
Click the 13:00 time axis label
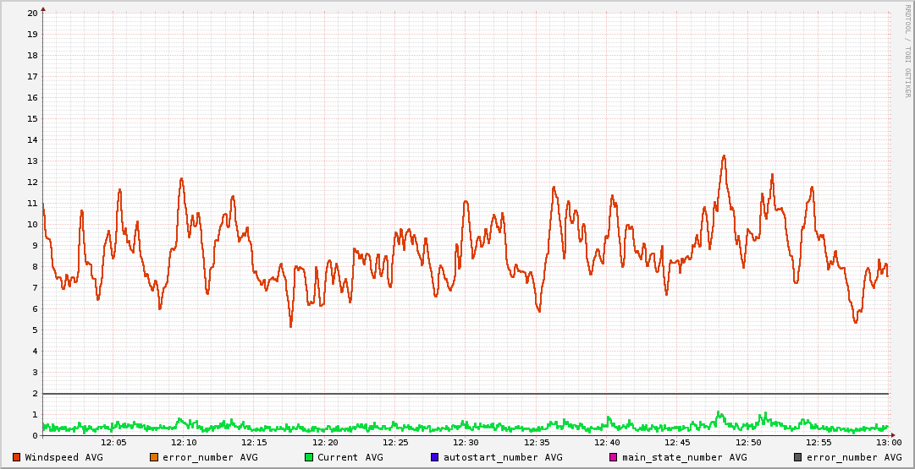(888, 442)
